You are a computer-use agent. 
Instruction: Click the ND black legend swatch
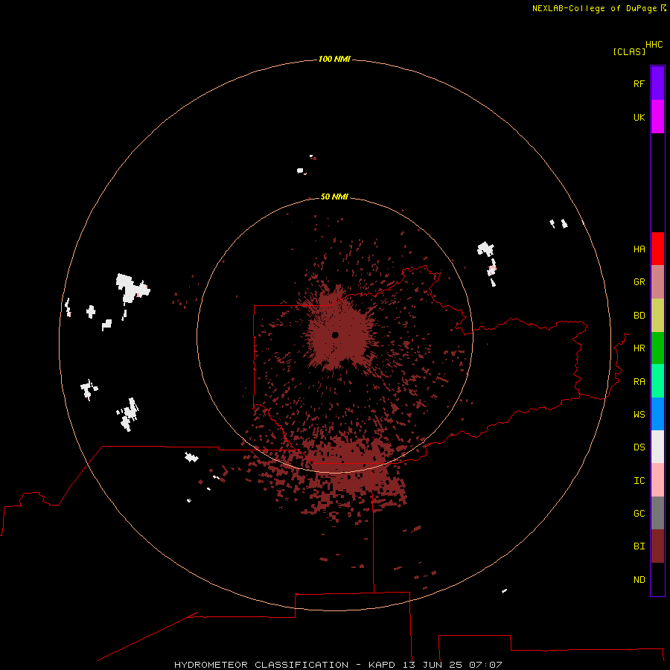657,579
